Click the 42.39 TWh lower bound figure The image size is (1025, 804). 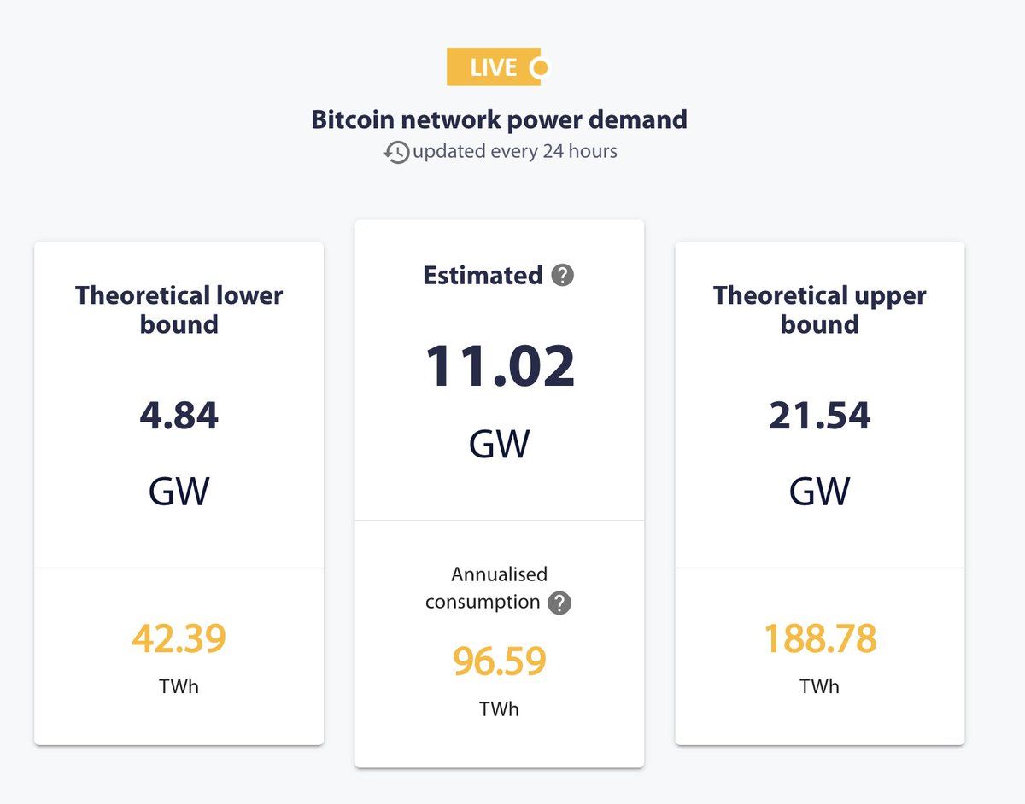(179, 638)
